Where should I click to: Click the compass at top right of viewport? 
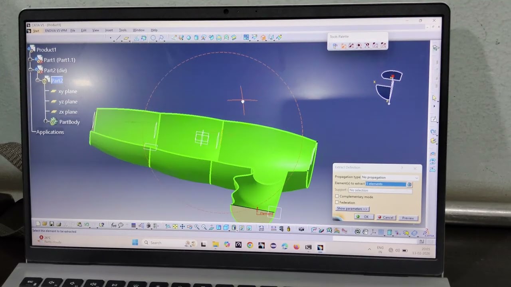point(388,87)
